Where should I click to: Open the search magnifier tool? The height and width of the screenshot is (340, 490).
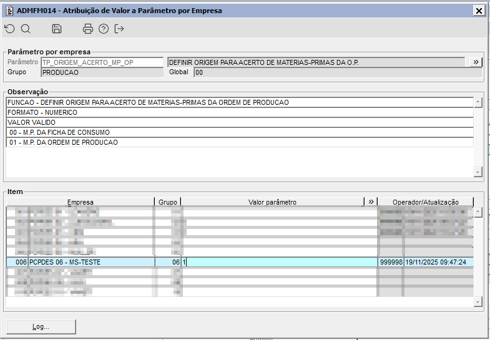point(26,29)
